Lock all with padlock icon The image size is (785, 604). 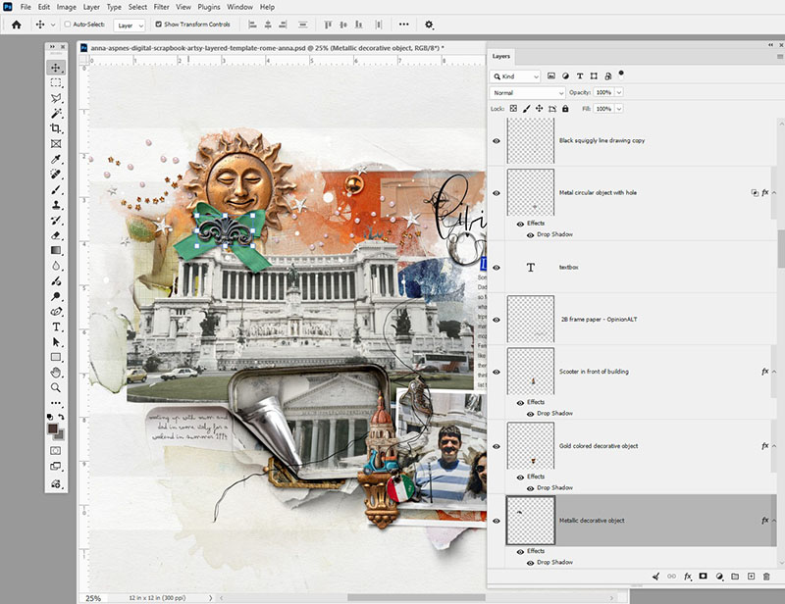coord(565,109)
